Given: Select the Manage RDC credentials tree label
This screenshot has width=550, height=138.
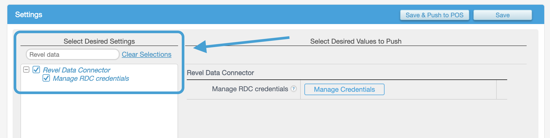Looking at the screenshot, I should coord(91,78).
